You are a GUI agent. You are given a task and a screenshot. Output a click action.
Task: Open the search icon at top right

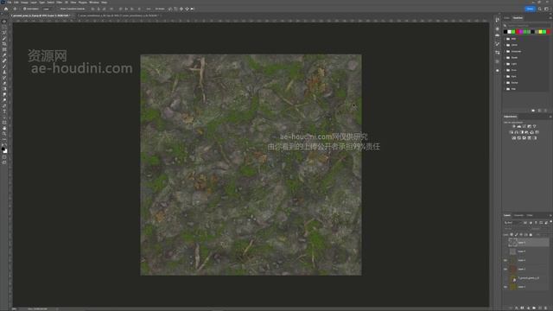[539, 9]
